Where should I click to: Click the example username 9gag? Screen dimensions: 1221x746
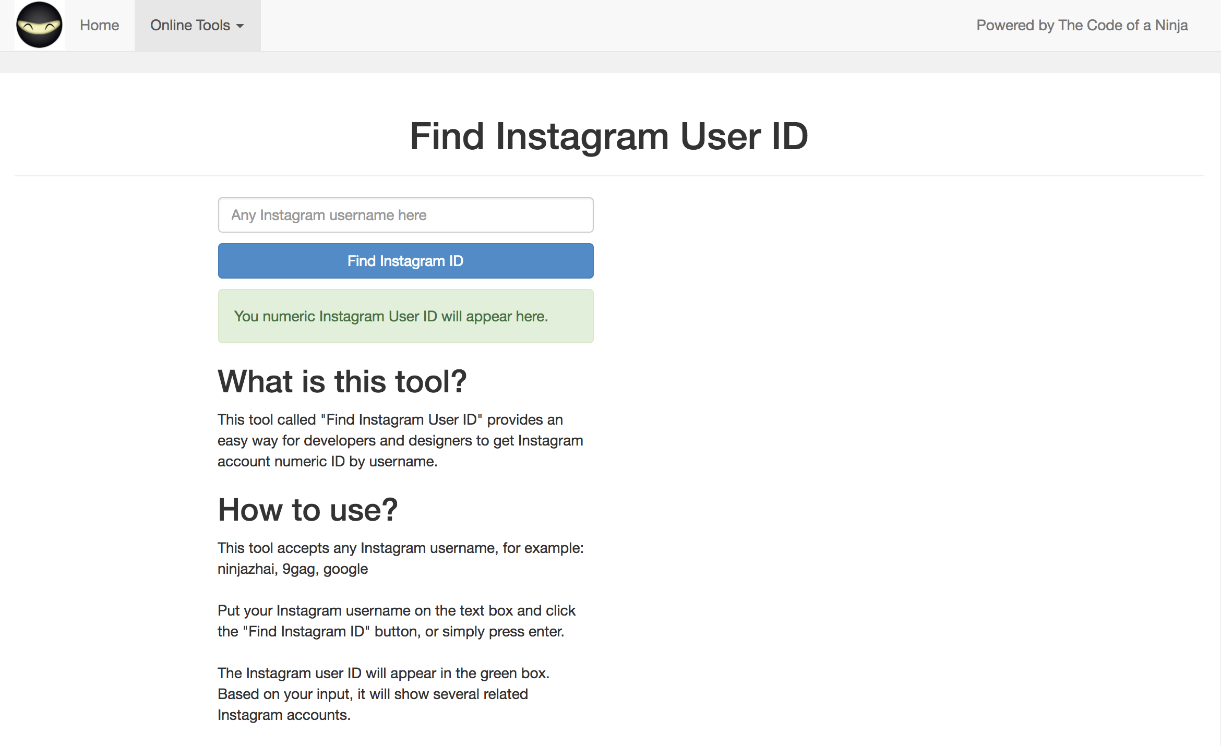(298, 569)
